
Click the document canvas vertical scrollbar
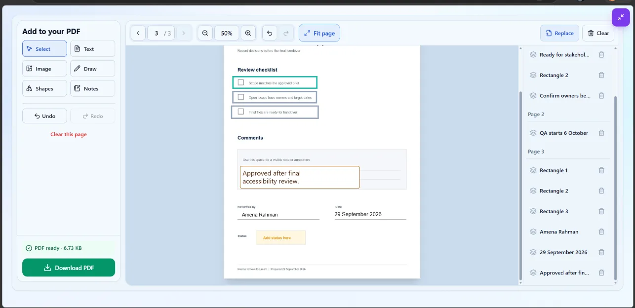[520, 185]
